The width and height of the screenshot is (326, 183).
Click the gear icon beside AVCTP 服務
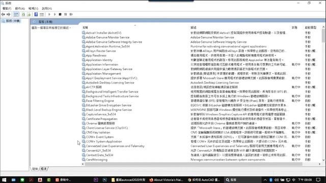click(x=84, y=87)
